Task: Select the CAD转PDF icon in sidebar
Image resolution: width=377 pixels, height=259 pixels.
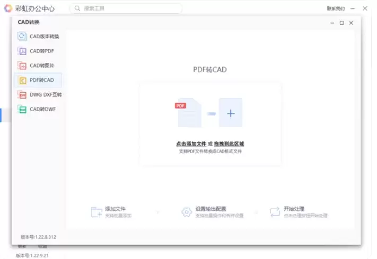Action: click(22, 51)
